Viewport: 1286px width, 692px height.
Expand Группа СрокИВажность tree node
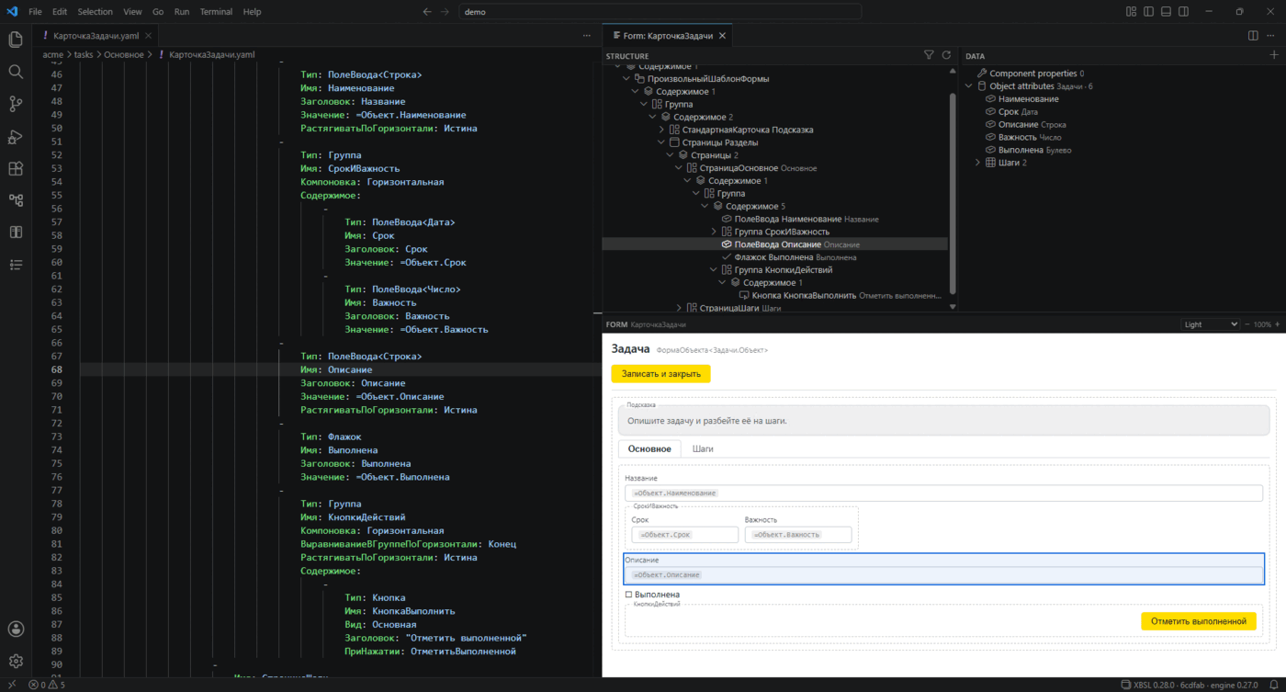point(714,232)
